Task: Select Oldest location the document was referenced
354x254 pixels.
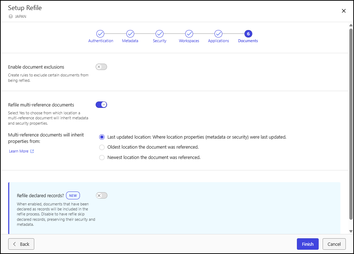Action: [x=102, y=147]
